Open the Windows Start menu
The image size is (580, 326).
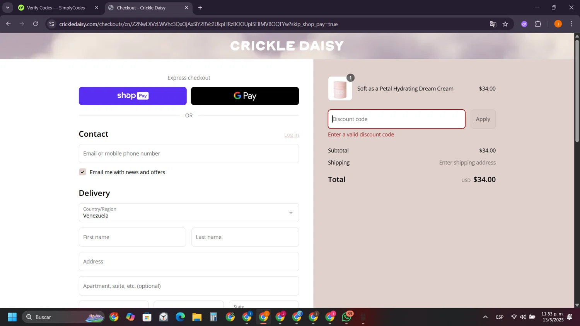12,317
